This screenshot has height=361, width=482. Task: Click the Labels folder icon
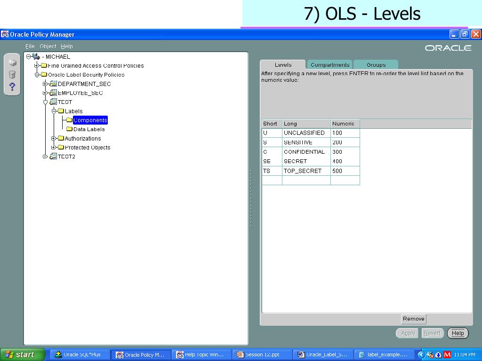click(61, 111)
